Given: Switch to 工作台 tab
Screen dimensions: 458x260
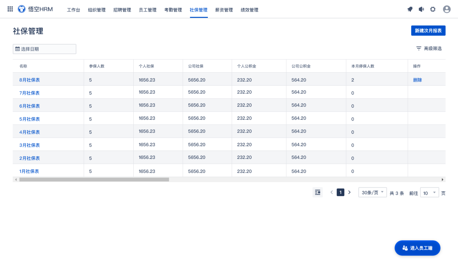Looking at the screenshot, I should [x=74, y=10].
